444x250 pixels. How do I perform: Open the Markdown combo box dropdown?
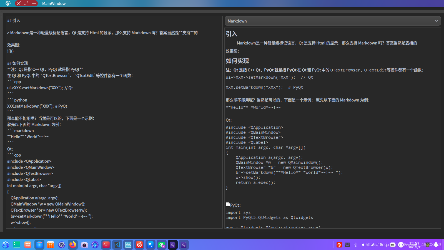[x=333, y=21]
